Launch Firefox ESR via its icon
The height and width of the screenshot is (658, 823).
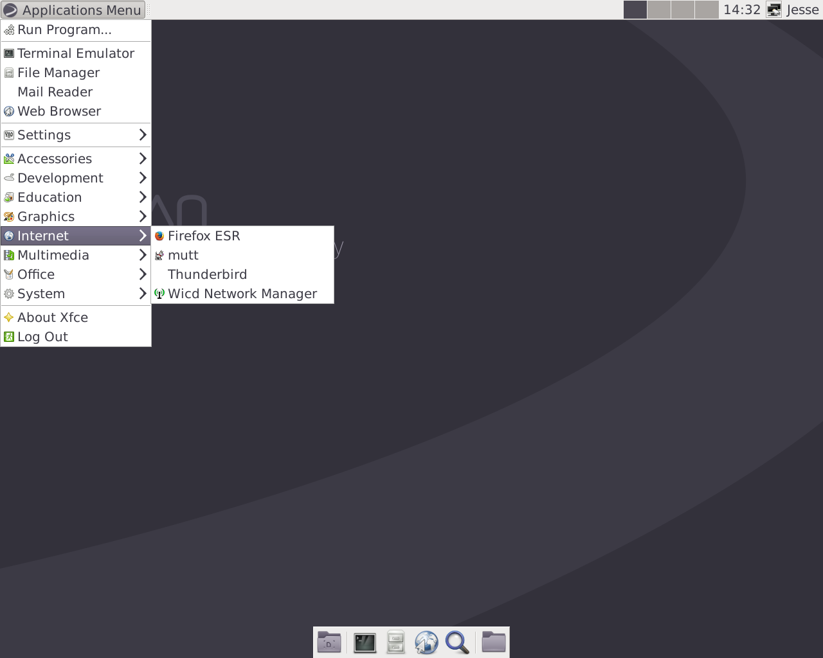pos(159,236)
